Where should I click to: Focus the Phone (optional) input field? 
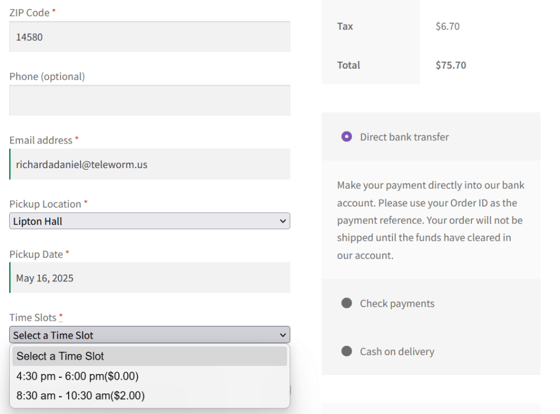pos(149,101)
